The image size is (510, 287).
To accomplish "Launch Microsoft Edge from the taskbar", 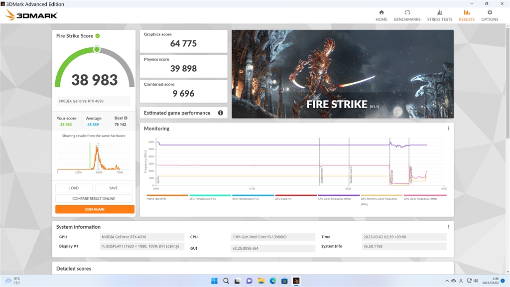I will pyautogui.click(x=272, y=281).
